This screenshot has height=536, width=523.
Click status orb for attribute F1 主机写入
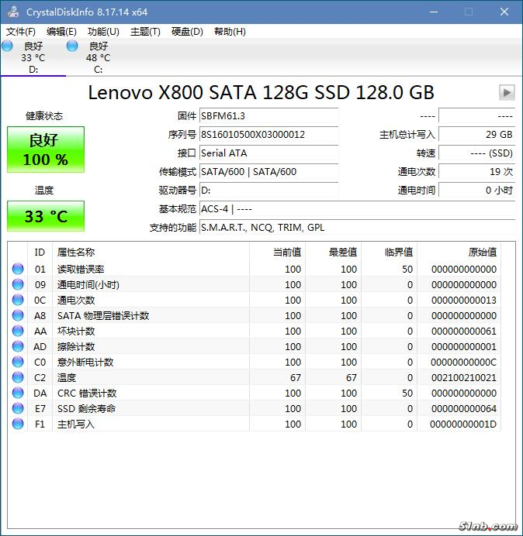click(18, 424)
